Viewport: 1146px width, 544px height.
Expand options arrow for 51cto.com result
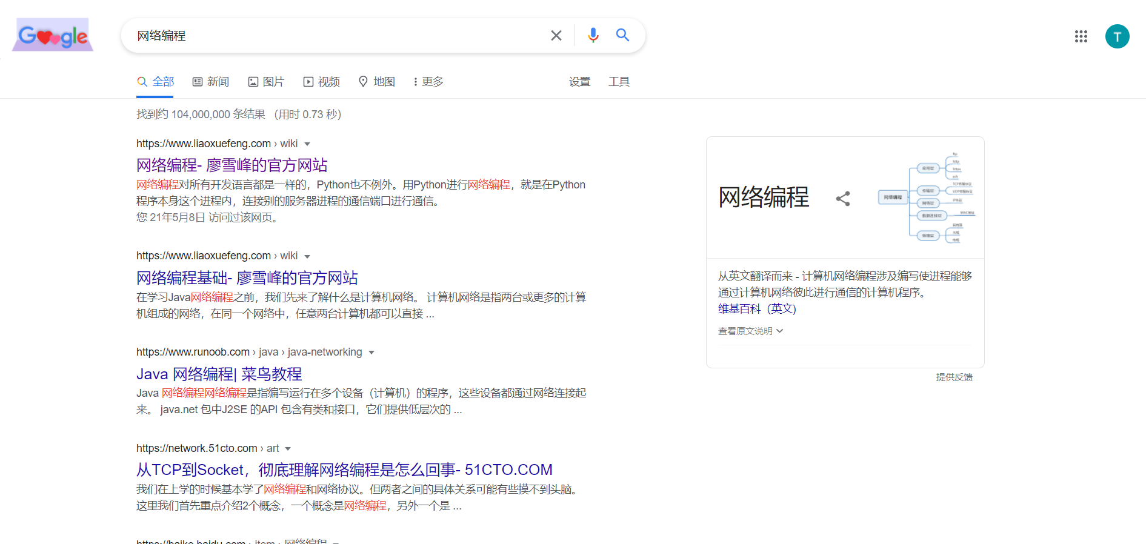tap(288, 449)
